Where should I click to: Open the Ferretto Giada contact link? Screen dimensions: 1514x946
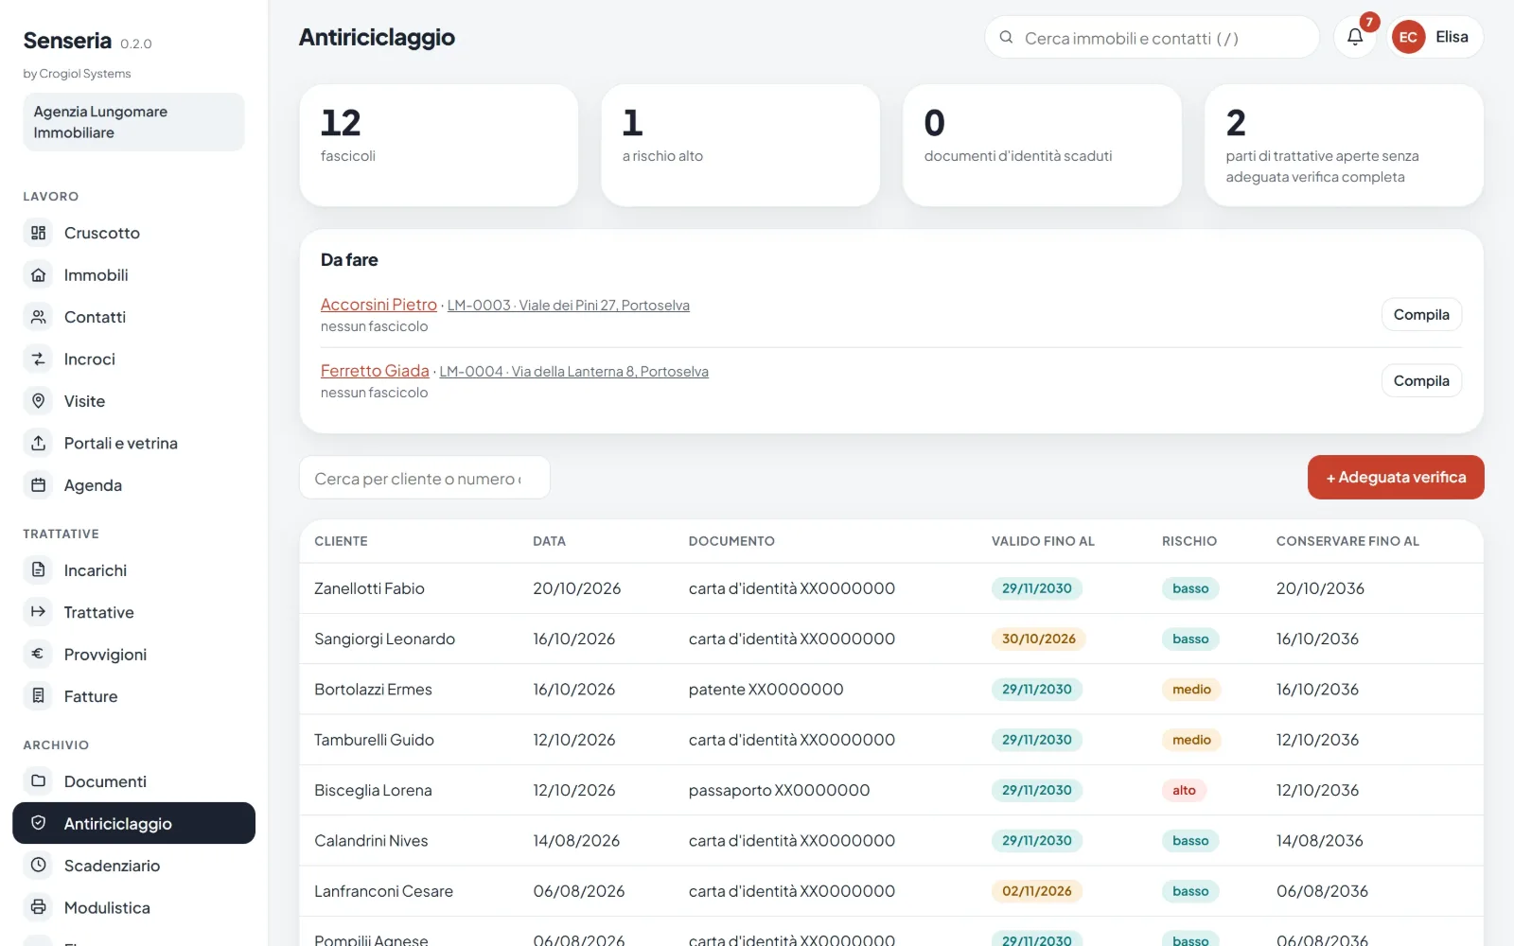375,371
